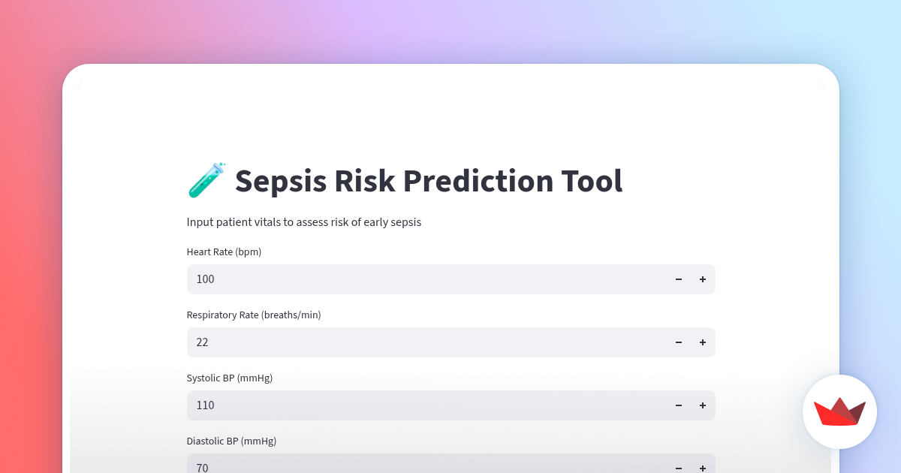This screenshot has width=901, height=473.
Task: Increase Heart Rate with the plus button
Action: click(703, 279)
